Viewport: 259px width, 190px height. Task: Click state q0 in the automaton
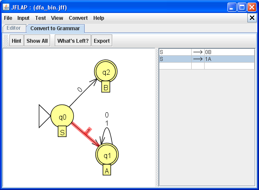(x=62, y=117)
